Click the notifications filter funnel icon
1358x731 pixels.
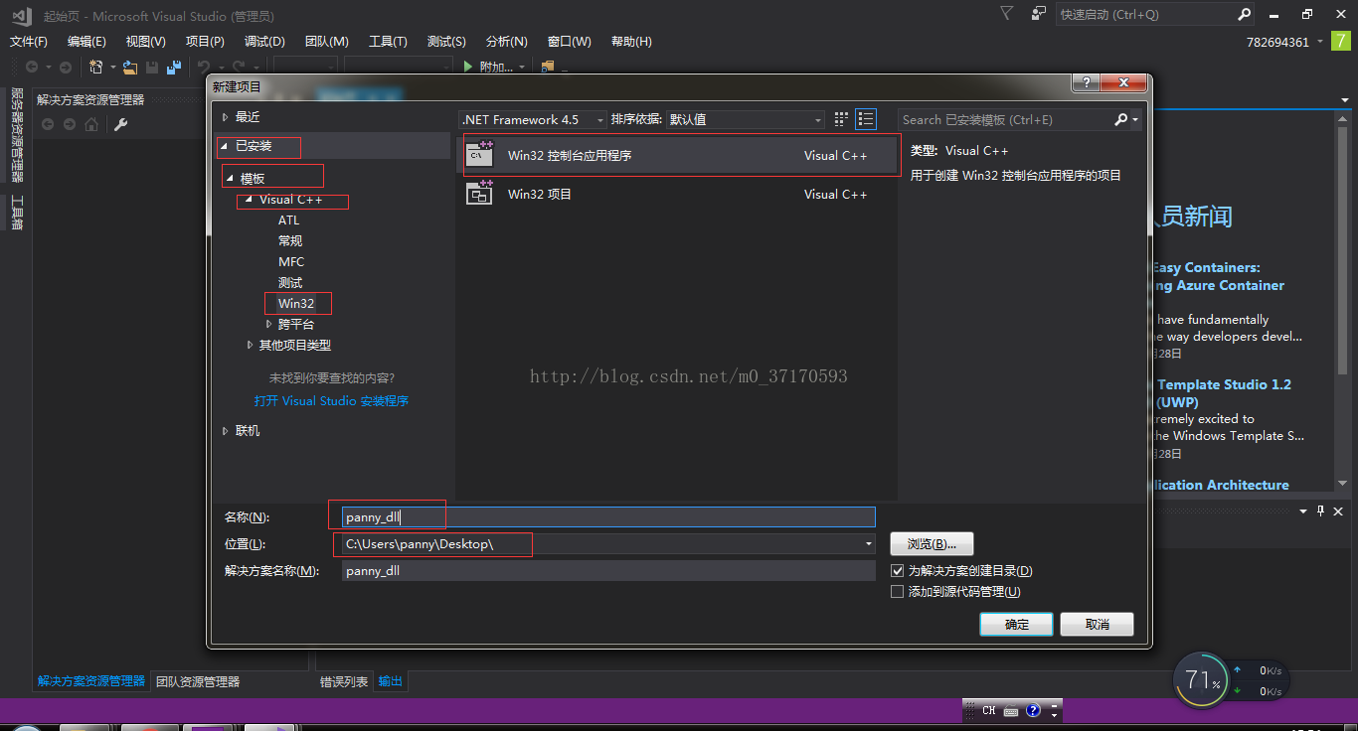point(1007,13)
